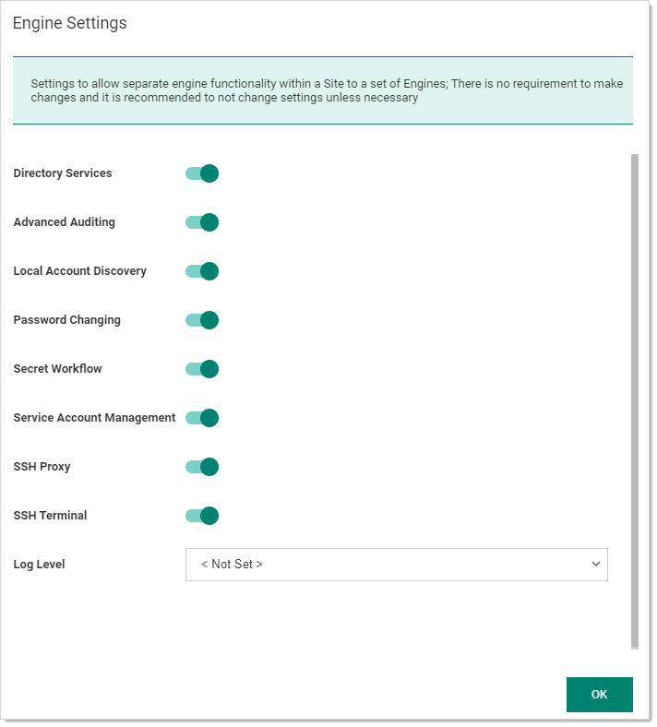Click the SSH Terminal label

pyautogui.click(x=50, y=516)
